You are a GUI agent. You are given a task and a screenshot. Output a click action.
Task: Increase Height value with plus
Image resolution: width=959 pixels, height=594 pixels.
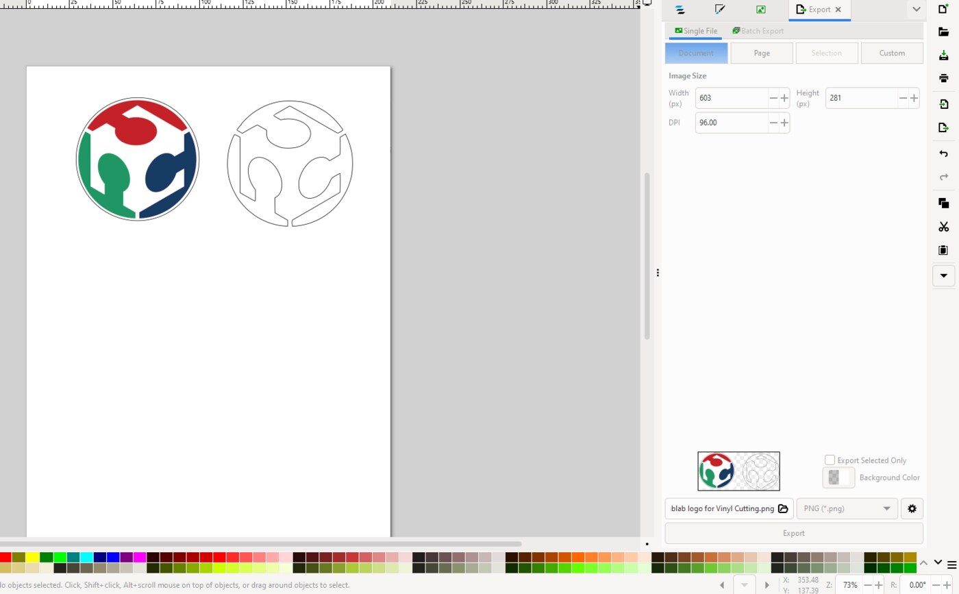click(x=914, y=98)
